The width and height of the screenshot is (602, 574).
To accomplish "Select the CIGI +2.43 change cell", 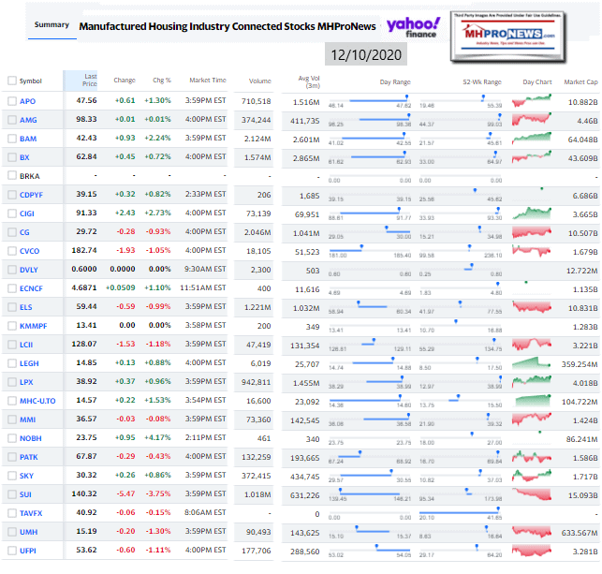I will pos(125,213).
